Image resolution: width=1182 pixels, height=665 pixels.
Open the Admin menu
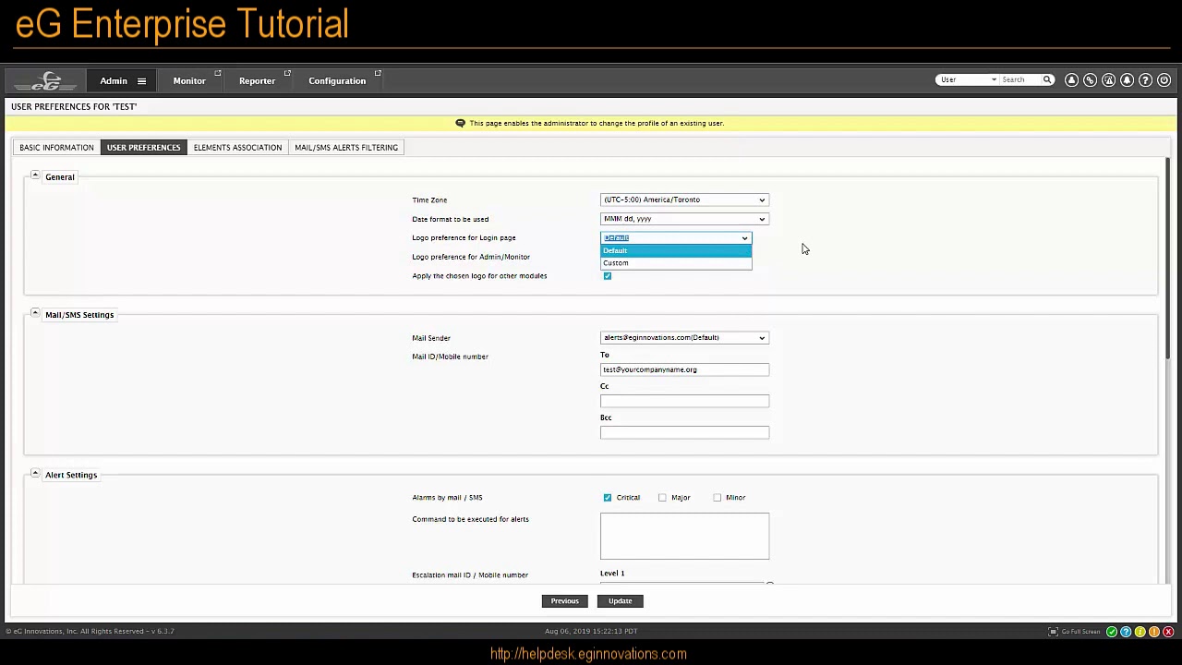pyautogui.click(x=114, y=81)
